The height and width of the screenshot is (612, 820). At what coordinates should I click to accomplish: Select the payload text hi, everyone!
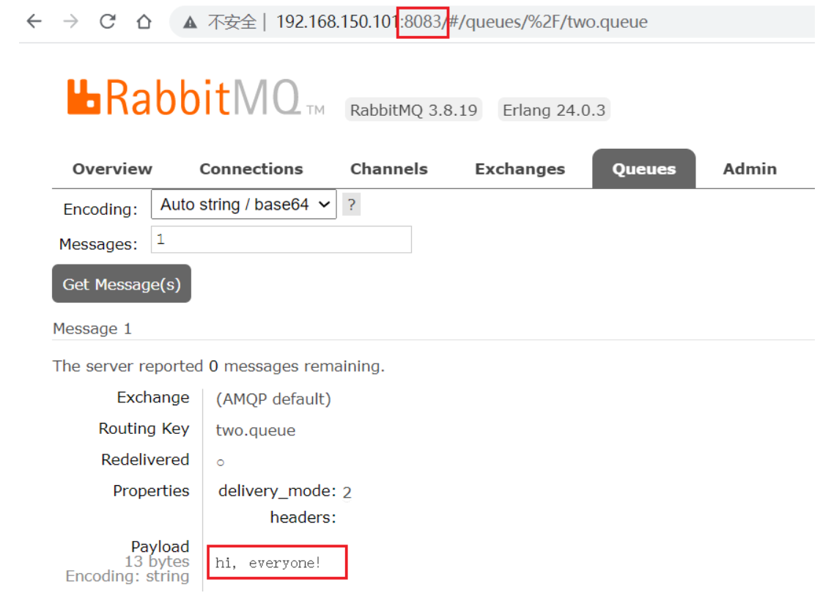[267, 563]
